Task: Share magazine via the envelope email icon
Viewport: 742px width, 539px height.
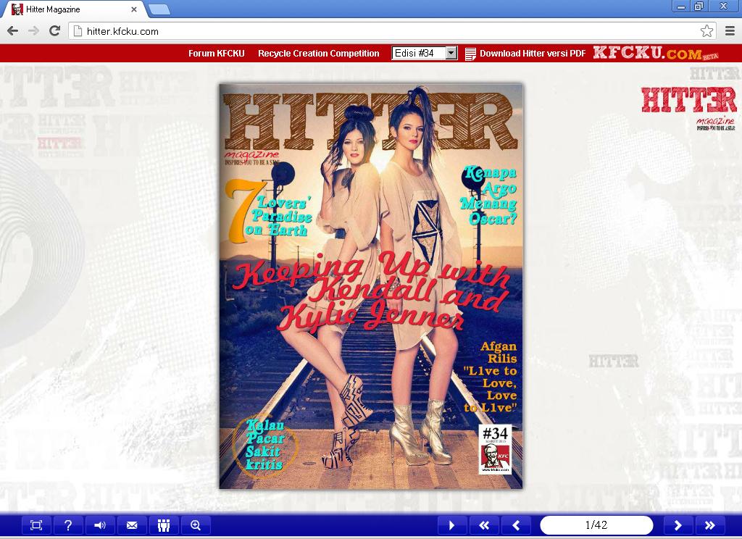Action: 132,525
